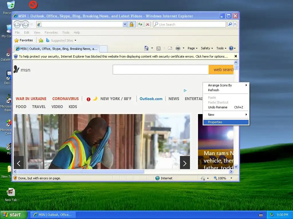This screenshot has height=219, width=293.
Task: Click the MSN web search input field
Action: 161,70
